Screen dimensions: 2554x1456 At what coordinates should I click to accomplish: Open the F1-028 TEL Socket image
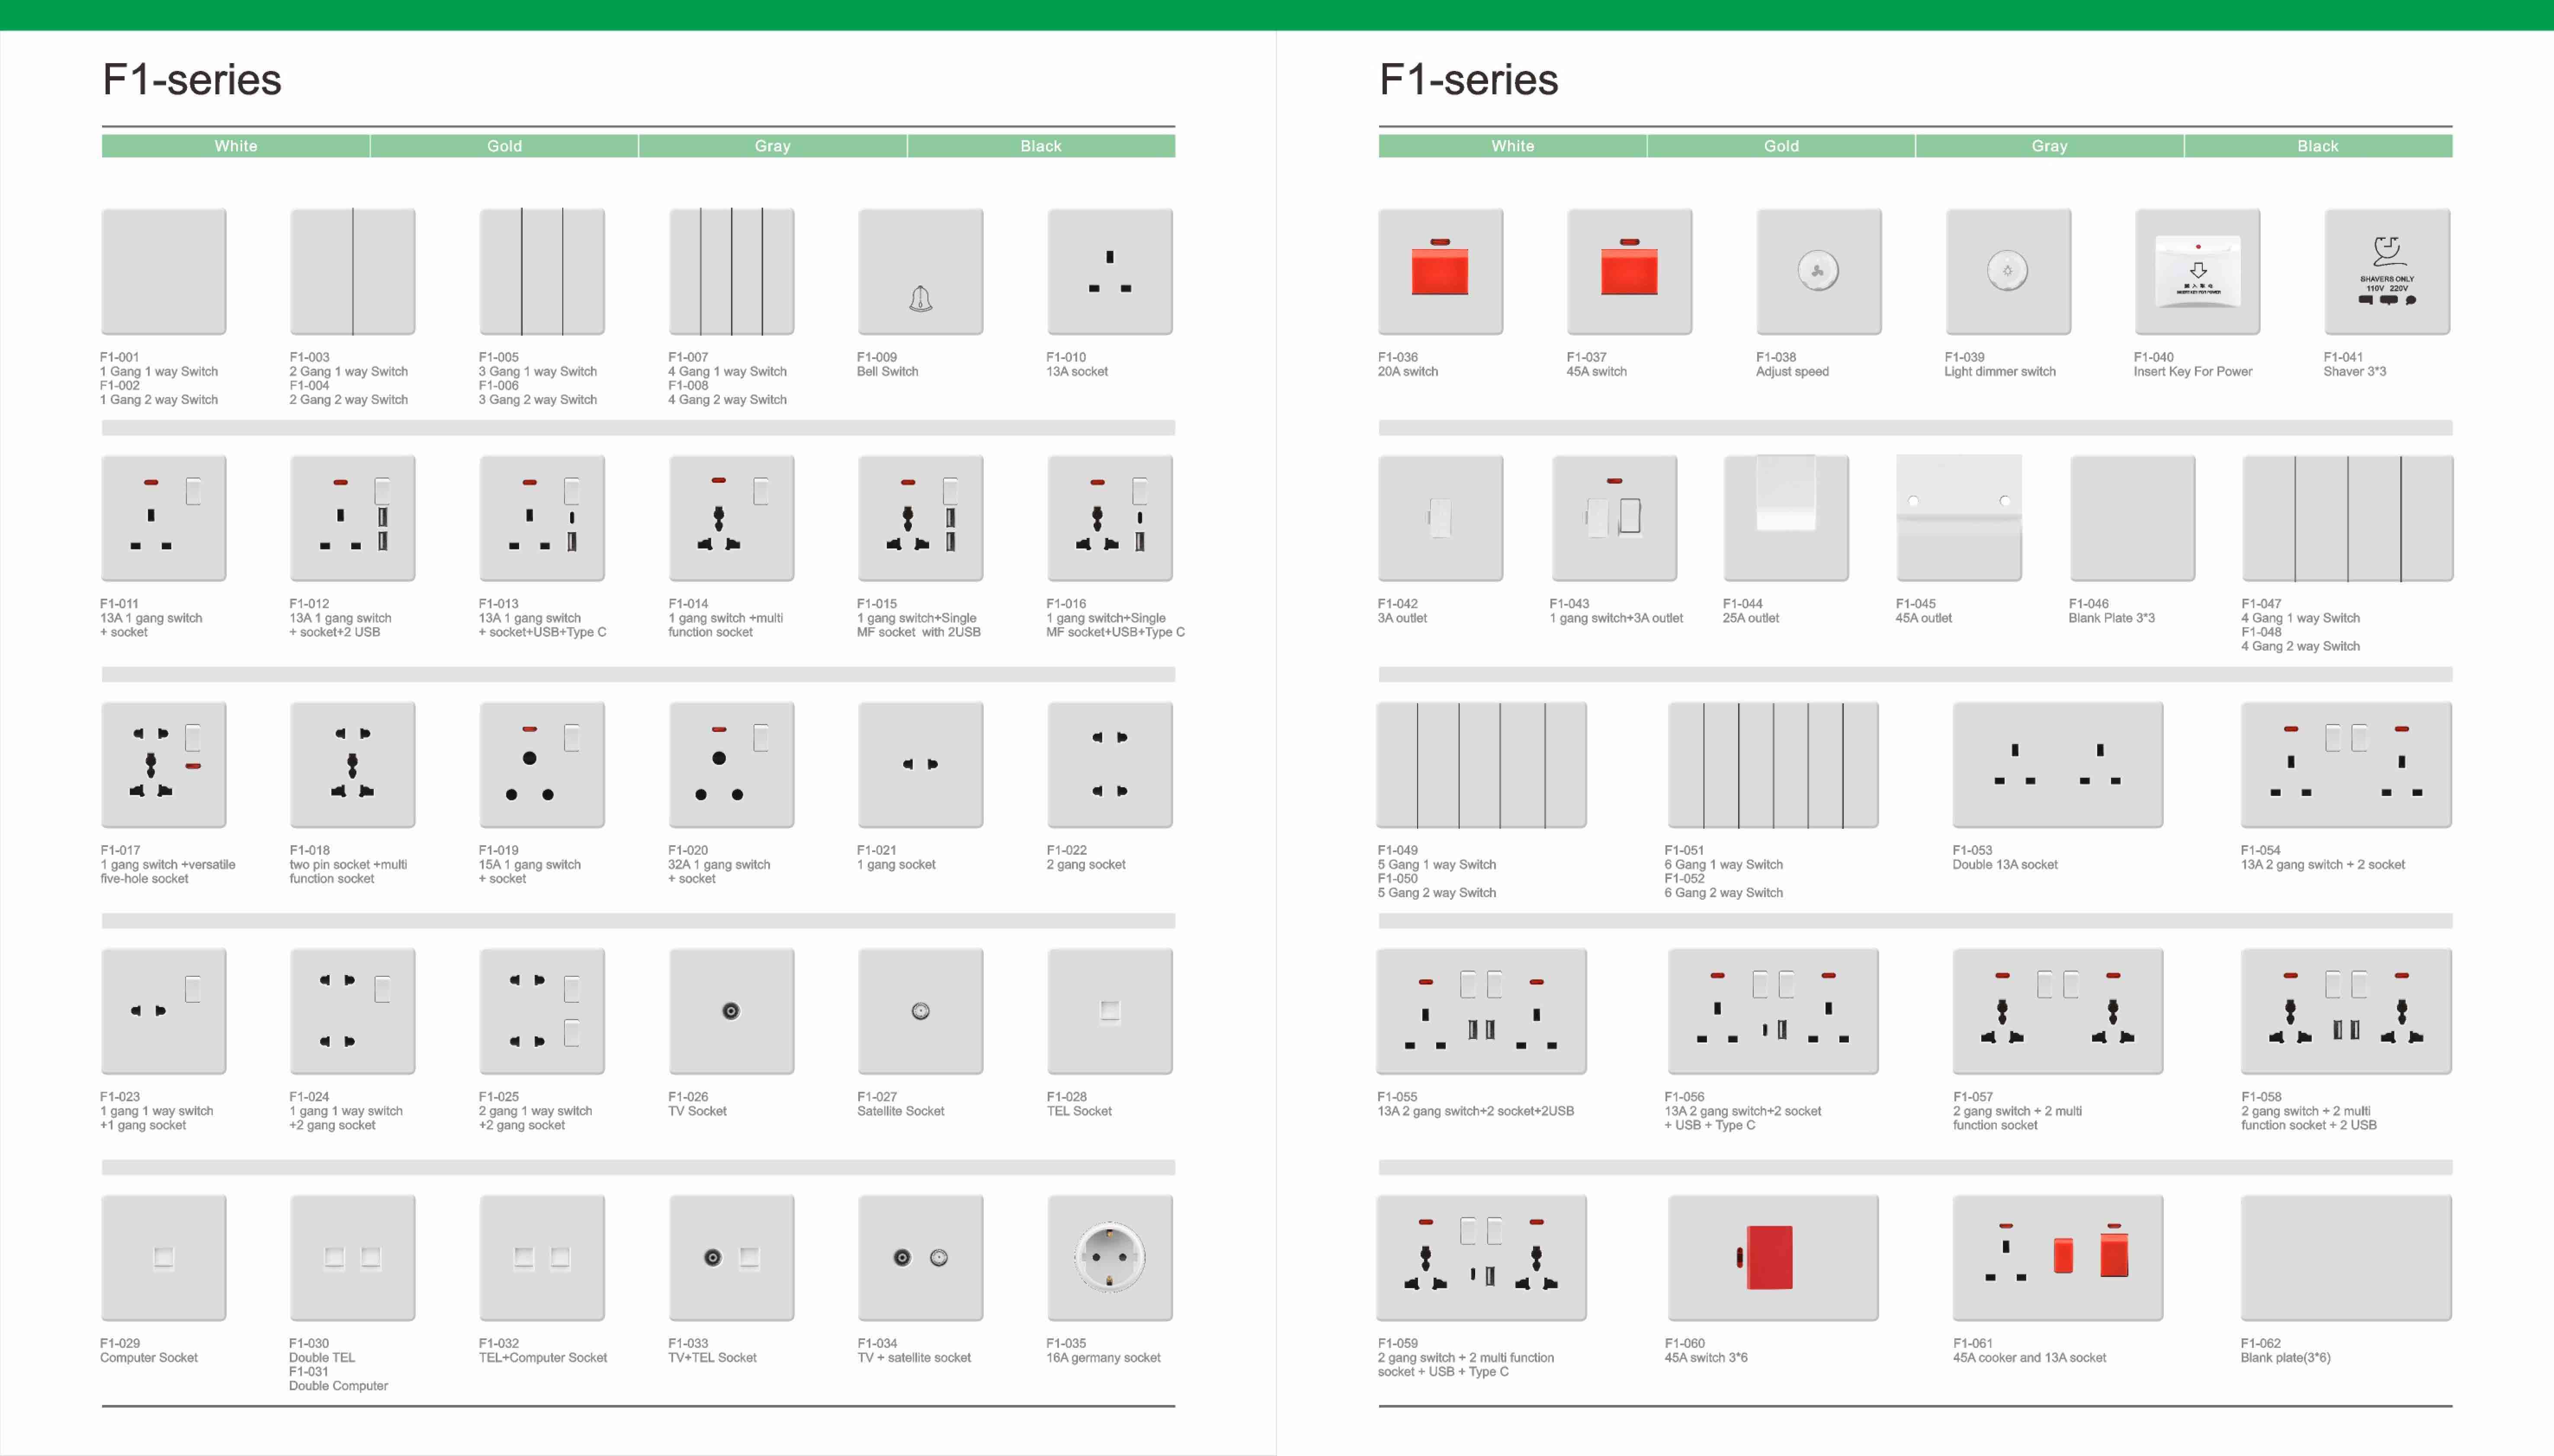(x=1109, y=1011)
